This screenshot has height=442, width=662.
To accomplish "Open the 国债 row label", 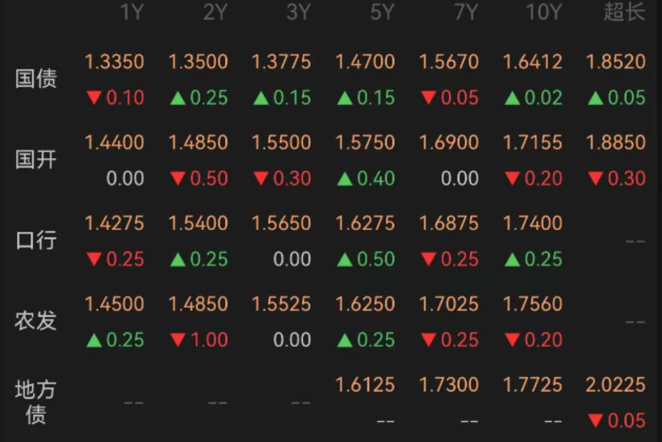I will (x=36, y=79).
